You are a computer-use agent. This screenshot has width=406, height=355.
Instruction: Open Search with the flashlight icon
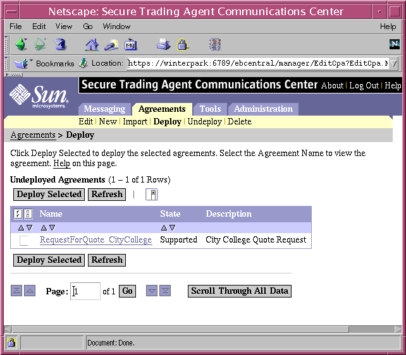click(111, 45)
